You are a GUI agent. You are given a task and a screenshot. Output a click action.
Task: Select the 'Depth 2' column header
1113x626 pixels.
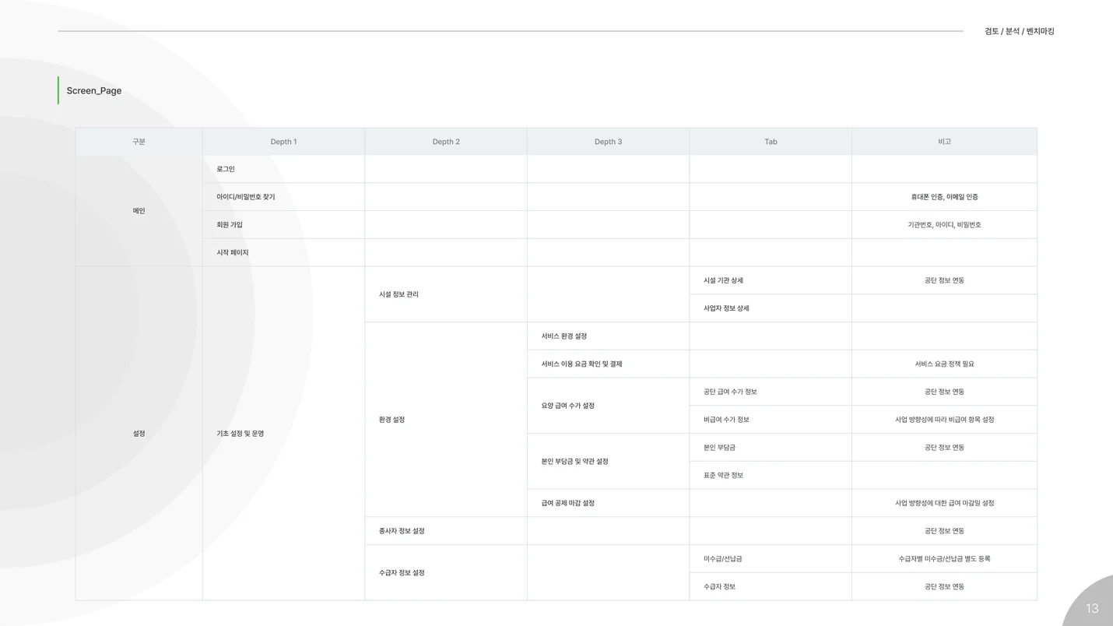point(446,142)
